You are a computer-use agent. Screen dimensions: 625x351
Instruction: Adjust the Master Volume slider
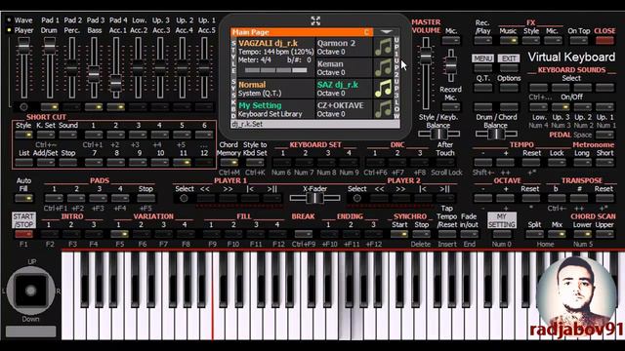point(426,57)
